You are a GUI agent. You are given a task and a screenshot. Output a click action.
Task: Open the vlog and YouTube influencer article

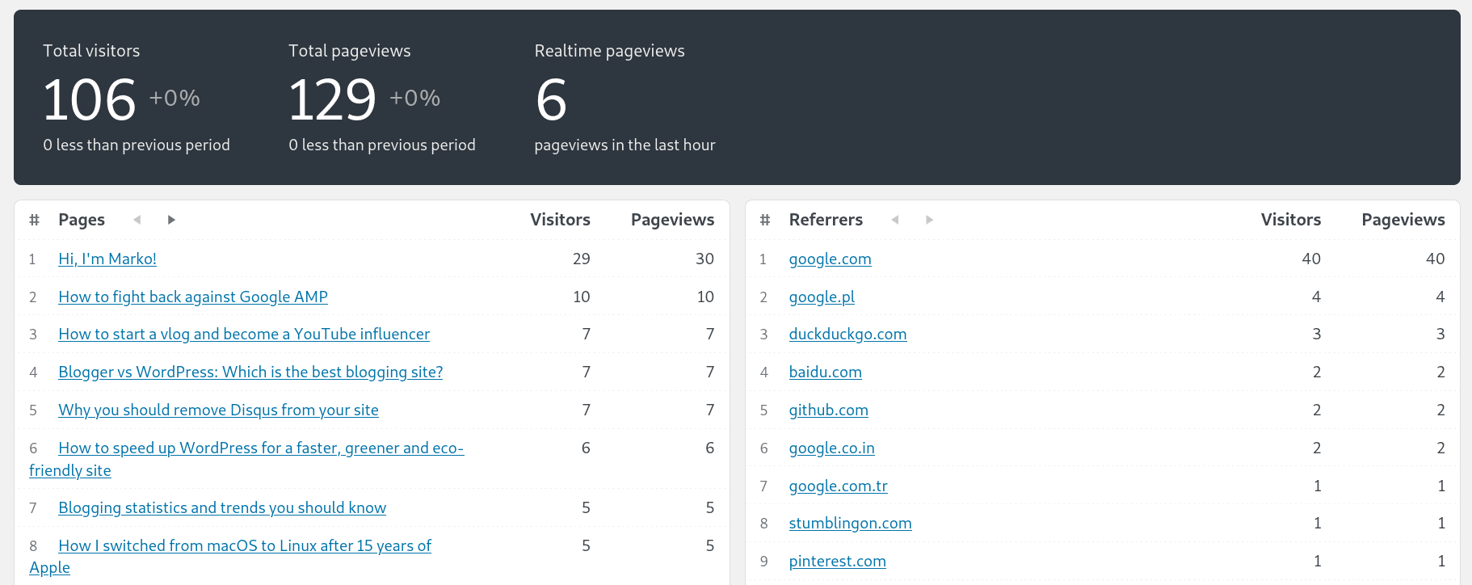click(244, 334)
